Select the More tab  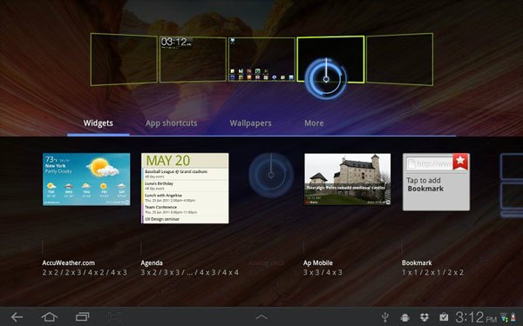point(314,123)
